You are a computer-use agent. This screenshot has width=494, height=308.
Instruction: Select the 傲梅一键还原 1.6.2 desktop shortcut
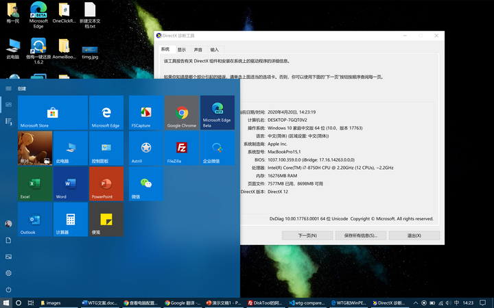(38, 51)
